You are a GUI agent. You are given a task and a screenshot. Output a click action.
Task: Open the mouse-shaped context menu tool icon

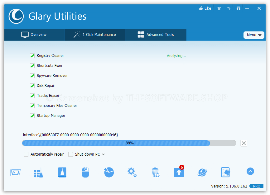pyautogui.click(x=85, y=172)
